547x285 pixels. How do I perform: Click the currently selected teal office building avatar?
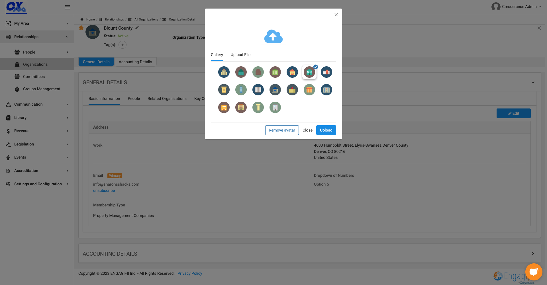click(x=309, y=72)
